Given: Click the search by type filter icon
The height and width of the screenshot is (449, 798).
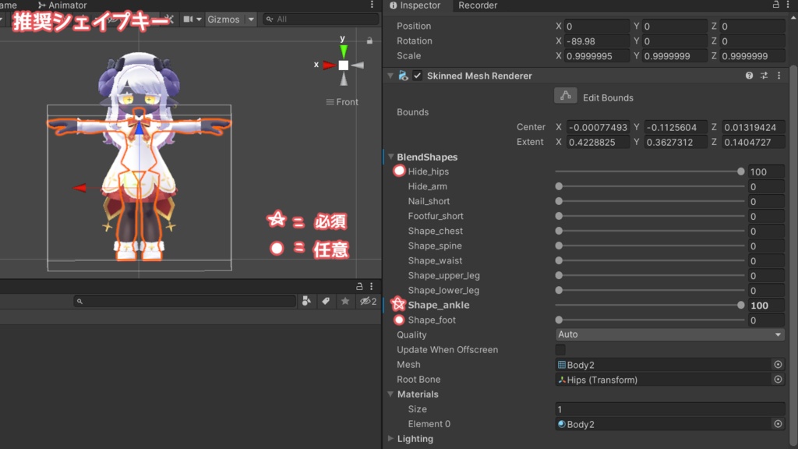Looking at the screenshot, I should coord(306,301).
